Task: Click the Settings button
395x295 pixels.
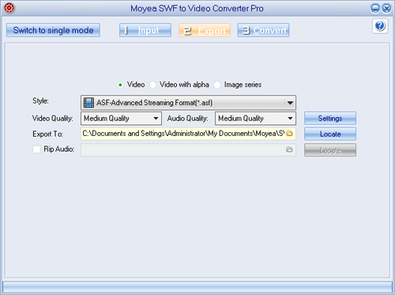Action: coord(330,118)
